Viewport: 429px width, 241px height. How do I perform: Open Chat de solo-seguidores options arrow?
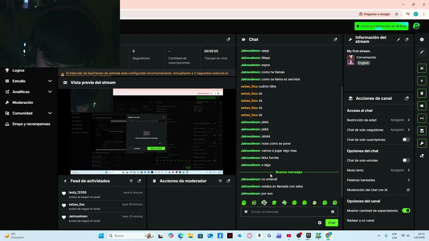click(409, 130)
